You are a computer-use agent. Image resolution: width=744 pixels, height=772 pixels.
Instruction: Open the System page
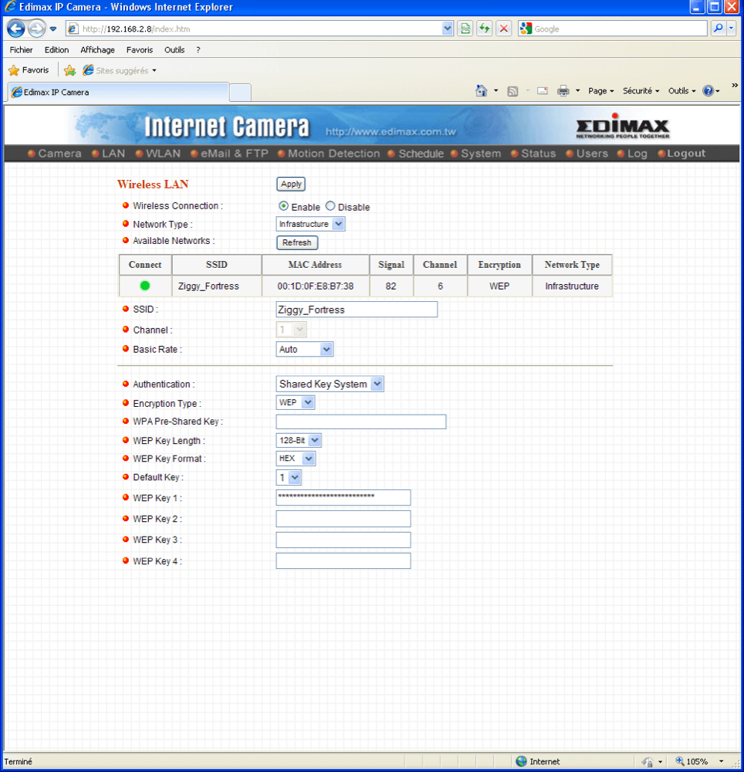click(476, 154)
